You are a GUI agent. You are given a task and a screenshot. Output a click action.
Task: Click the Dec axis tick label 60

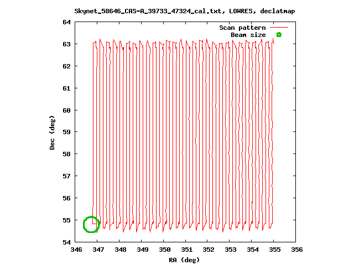coord(66,110)
